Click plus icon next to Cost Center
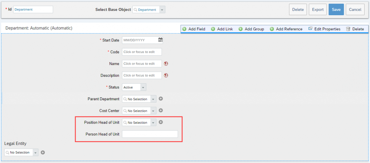370x163 pixels. (x=161, y=110)
